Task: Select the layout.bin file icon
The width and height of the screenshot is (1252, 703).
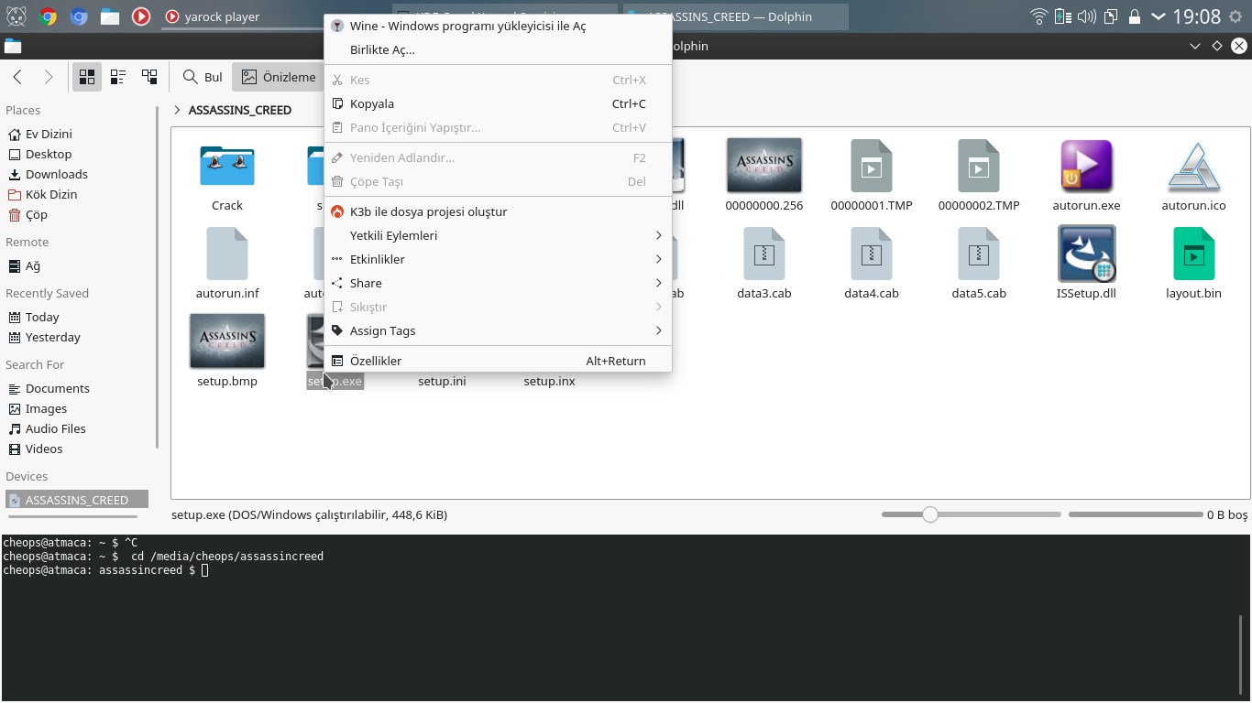Action: click(x=1193, y=254)
